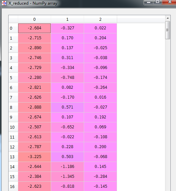Select cell containing -0.264
The image size is (176, 191).
point(100,87)
